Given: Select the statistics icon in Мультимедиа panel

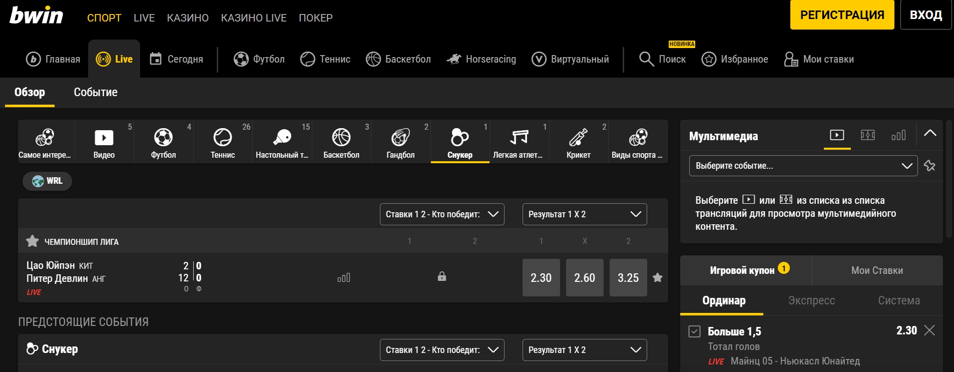Looking at the screenshot, I should click(899, 135).
